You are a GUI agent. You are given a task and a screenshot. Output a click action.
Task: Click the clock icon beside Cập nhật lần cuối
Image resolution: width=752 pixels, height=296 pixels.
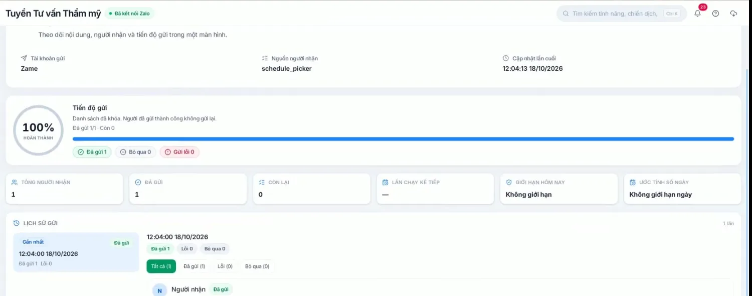(506, 58)
